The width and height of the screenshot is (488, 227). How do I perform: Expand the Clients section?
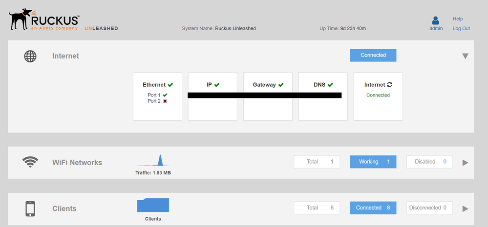coord(465,208)
